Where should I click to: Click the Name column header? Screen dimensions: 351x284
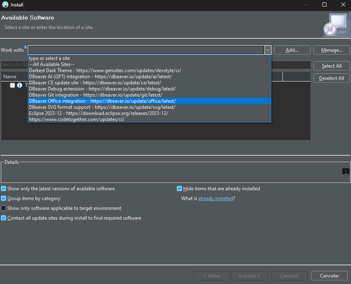tap(10, 77)
